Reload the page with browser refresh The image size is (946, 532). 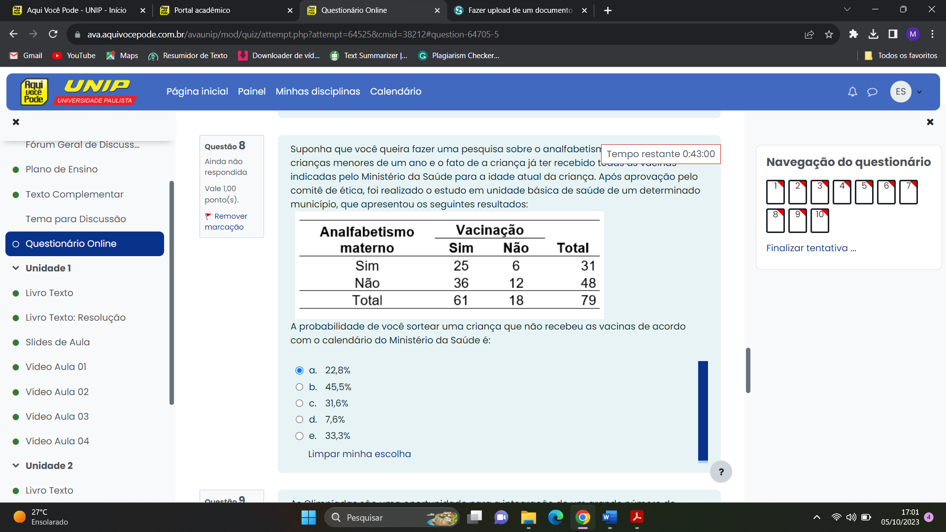[x=53, y=34]
